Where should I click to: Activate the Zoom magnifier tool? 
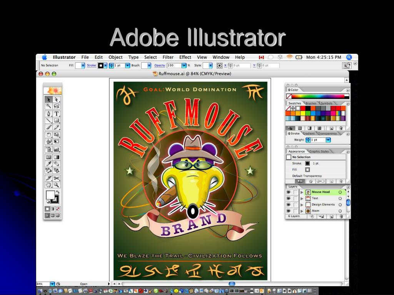click(x=57, y=185)
